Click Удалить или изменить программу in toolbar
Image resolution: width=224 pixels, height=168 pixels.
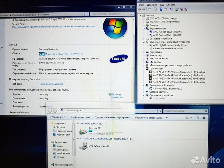[x=112, y=117]
